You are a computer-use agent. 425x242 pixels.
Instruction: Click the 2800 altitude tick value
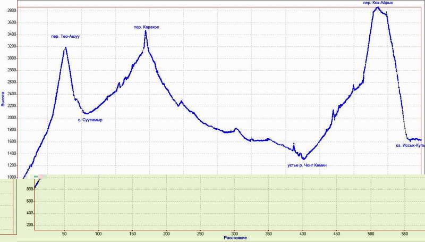pos(12,70)
